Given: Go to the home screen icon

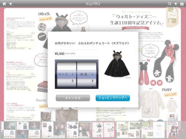Looking at the screenshot, I should point(4,4).
